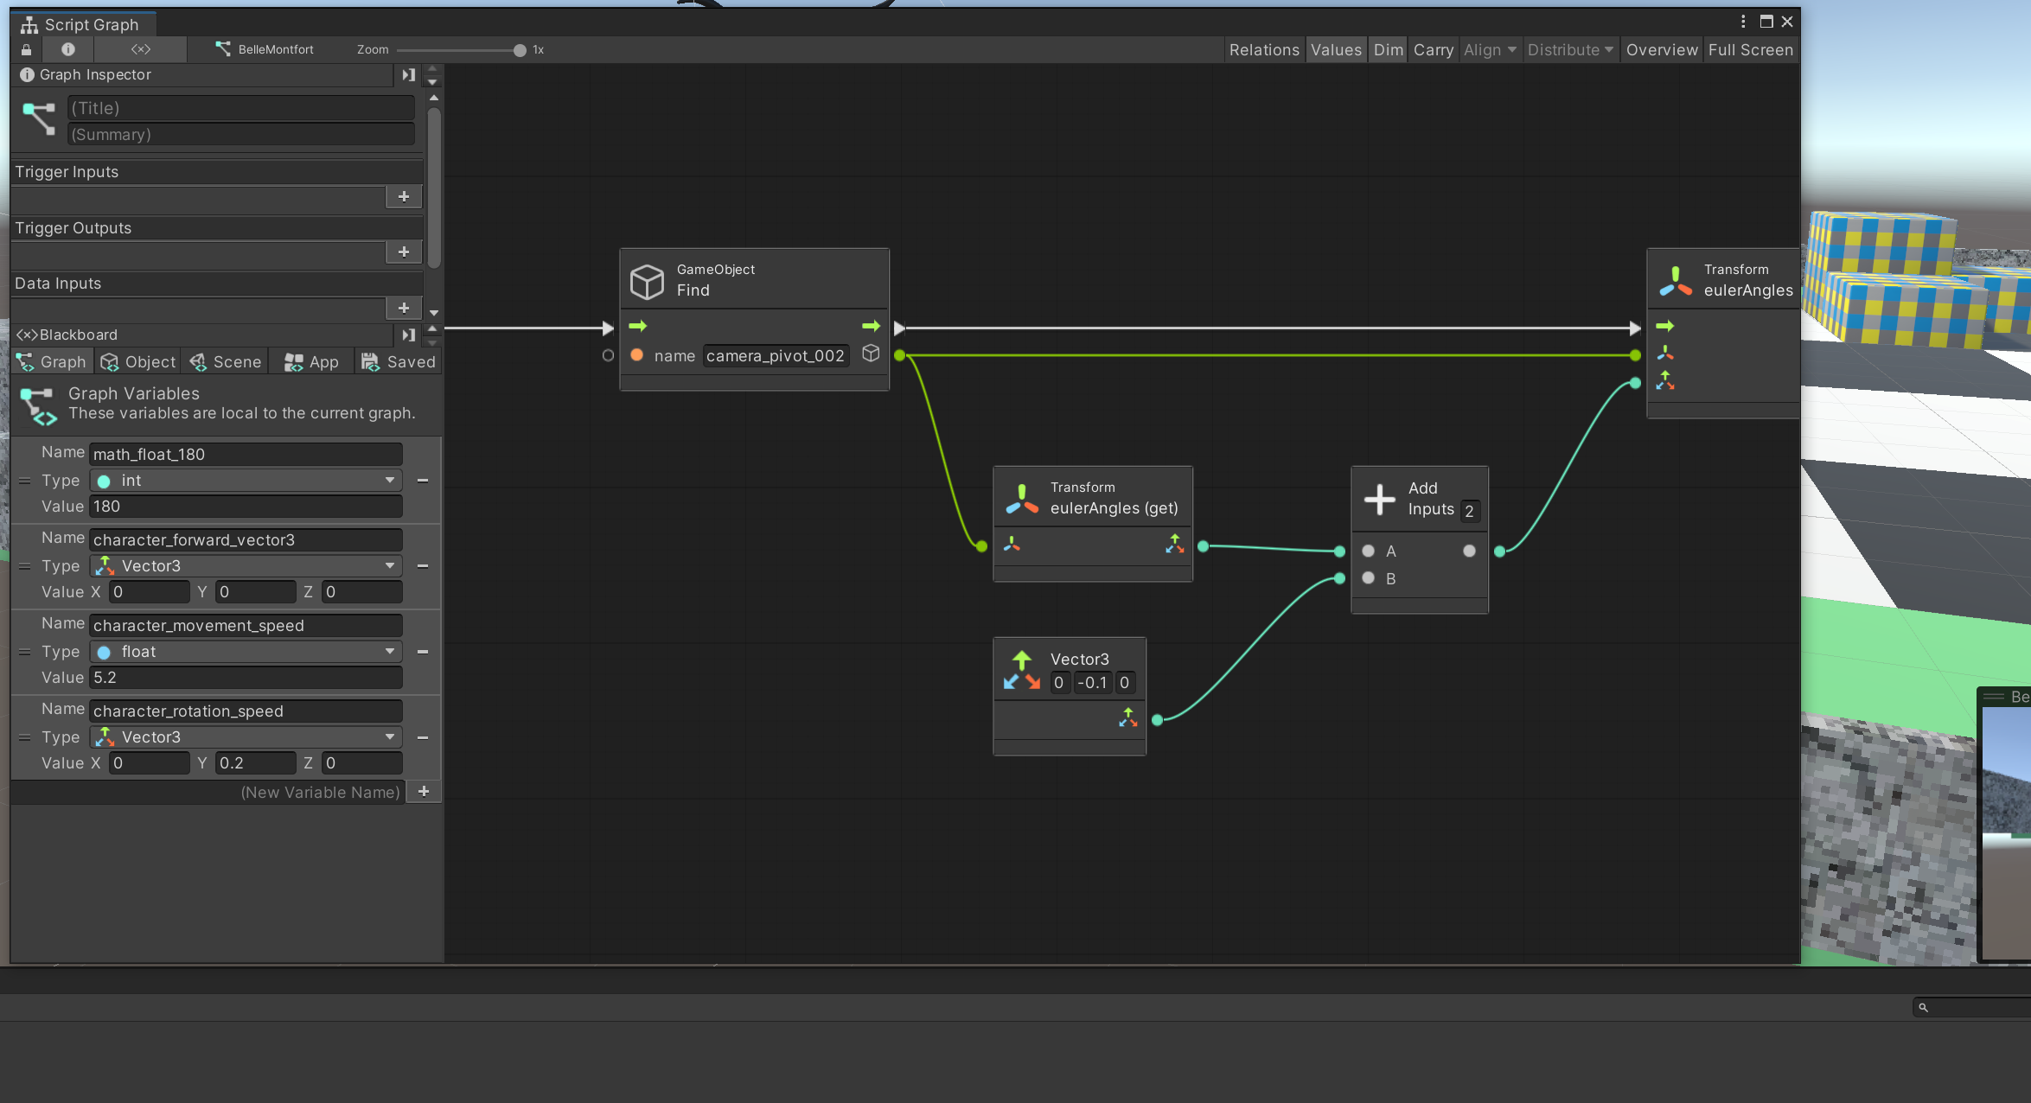Open the Distribute dropdown
This screenshot has width=2031, height=1103.
point(1569,49)
